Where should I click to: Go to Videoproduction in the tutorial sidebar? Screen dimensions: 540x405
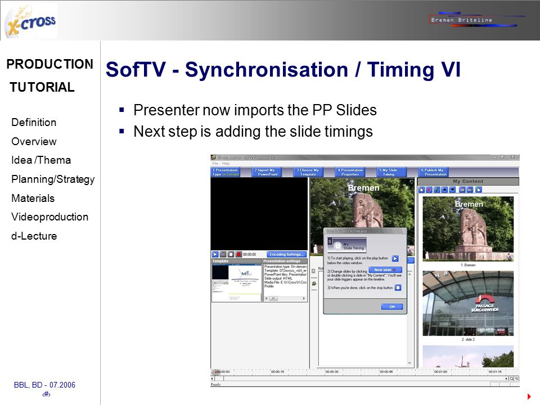click(x=49, y=217)
